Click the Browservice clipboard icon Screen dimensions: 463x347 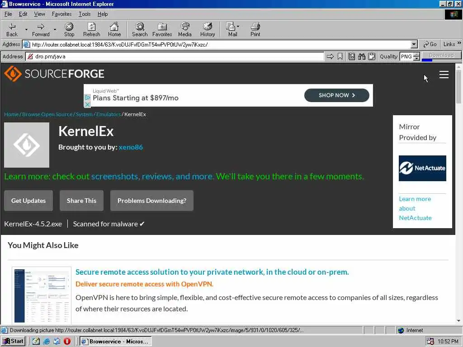pos(372,56)
